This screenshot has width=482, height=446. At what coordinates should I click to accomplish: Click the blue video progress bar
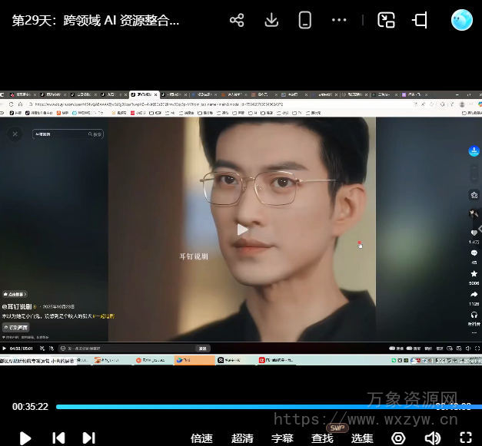[231, 407]
